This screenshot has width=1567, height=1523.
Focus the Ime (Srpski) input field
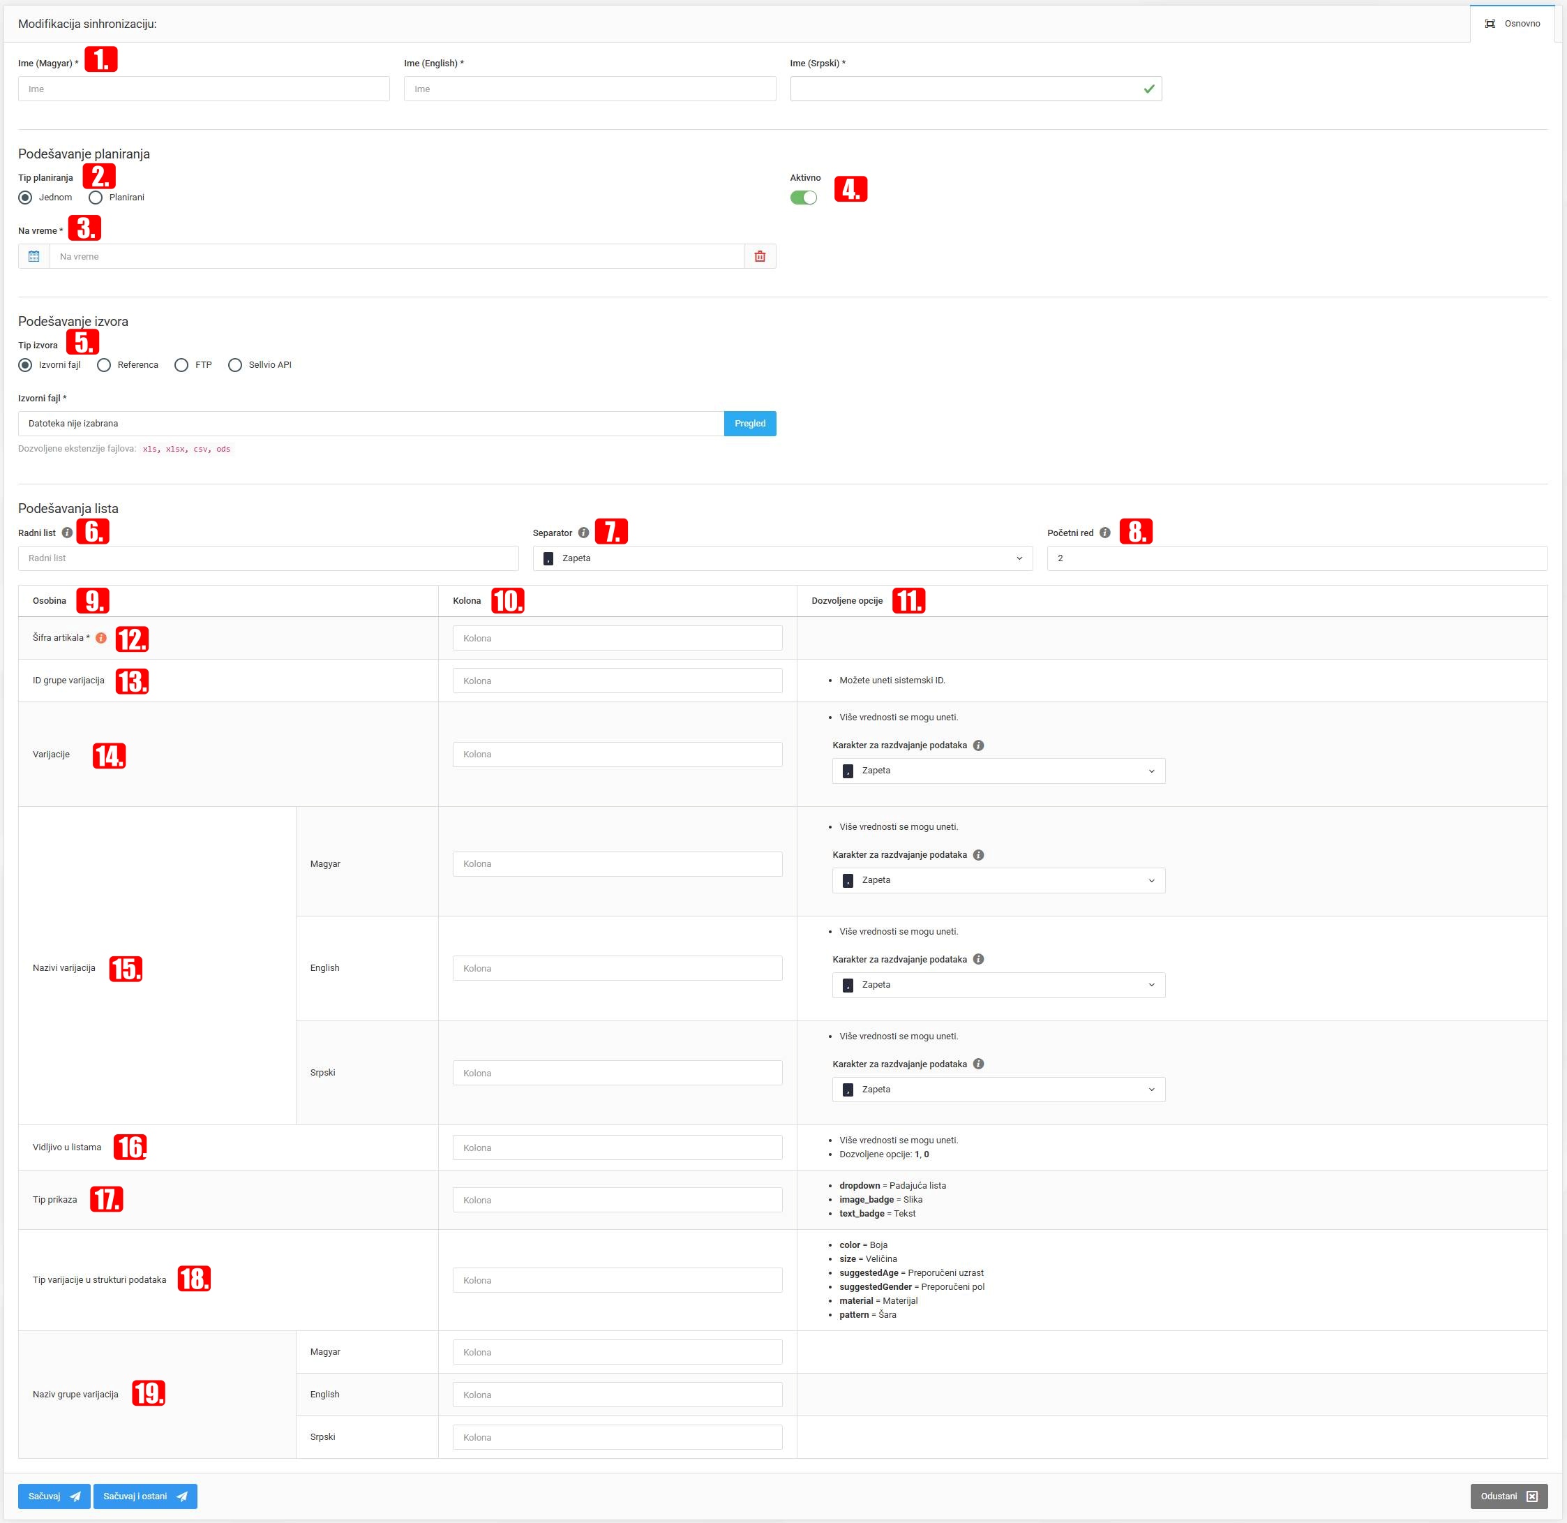976,89
